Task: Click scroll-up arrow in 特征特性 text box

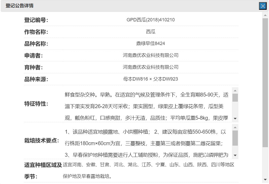Action: [x=235, y=91]
